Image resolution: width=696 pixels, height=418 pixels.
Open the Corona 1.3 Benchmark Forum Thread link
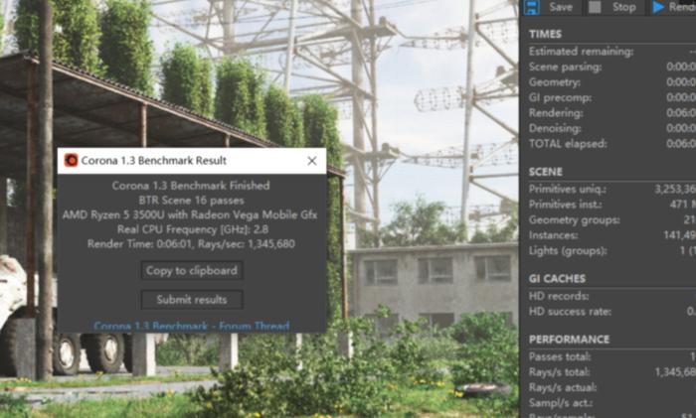pos(192,327)
